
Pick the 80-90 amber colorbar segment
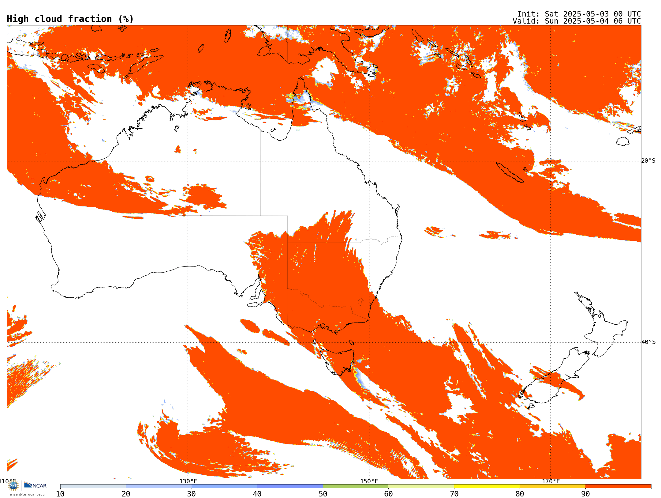(552, 486)
